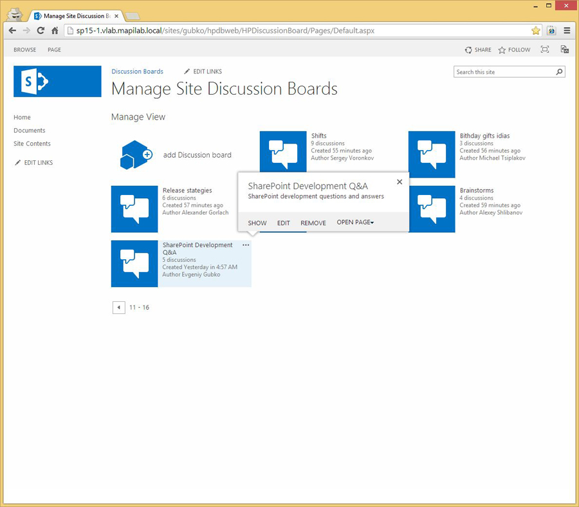Click REMOVE in the callout
This screenshot has height=507, width=579.
[313, 223]
